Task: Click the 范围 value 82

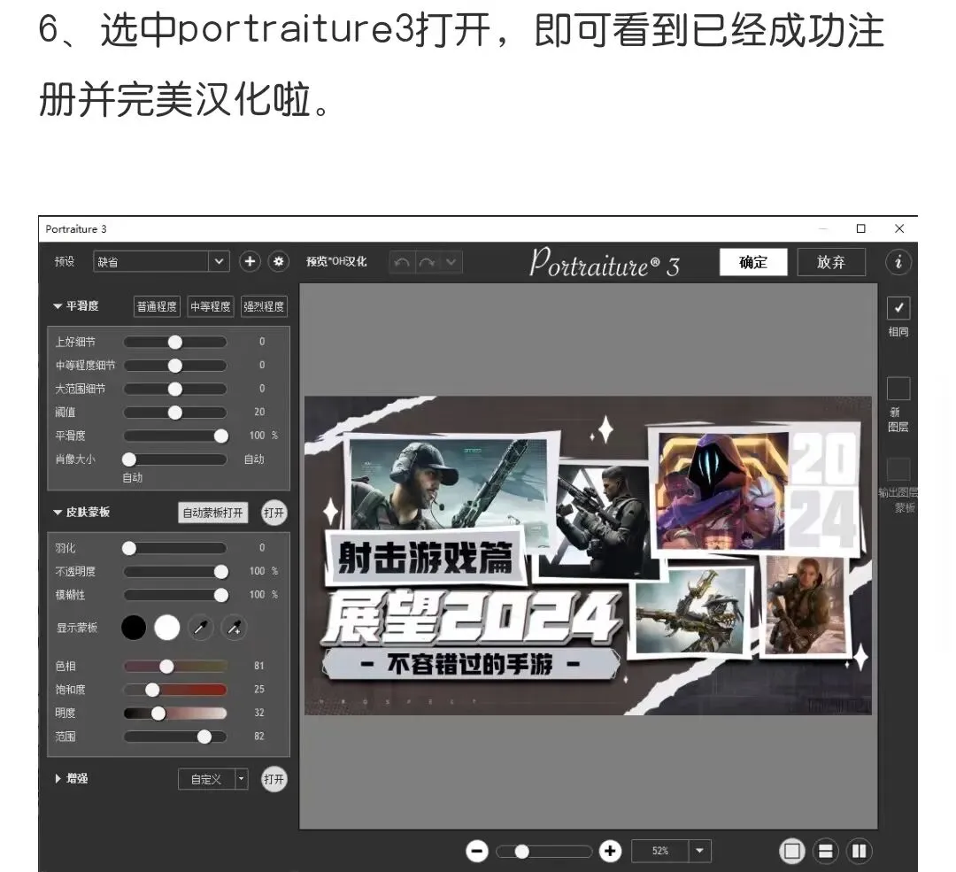Action: pos(259,736)
